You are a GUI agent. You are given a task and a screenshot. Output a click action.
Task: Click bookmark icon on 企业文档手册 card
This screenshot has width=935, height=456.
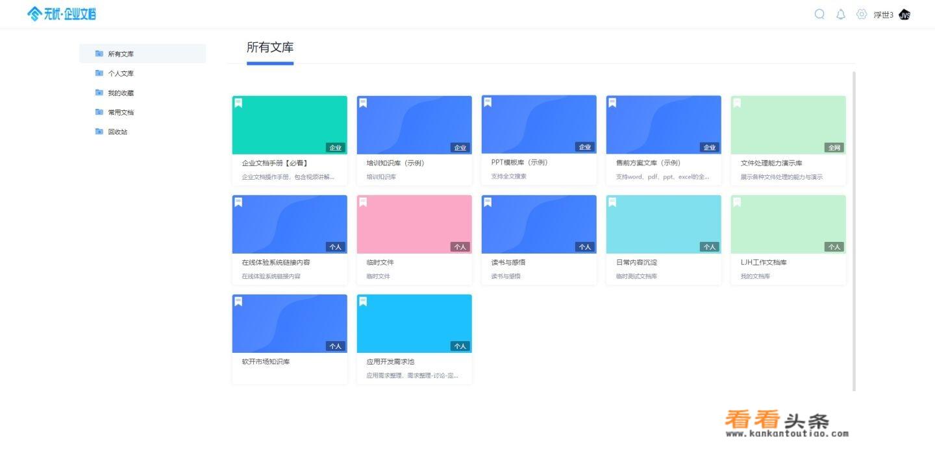point(238,102)
